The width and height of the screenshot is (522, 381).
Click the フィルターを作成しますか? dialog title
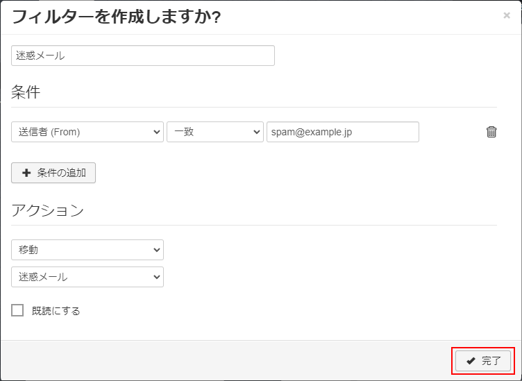[117, 17]
